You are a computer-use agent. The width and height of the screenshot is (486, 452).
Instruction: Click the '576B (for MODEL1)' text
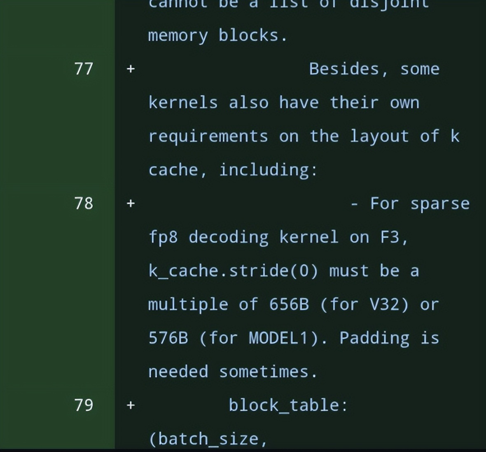(234, 338)
